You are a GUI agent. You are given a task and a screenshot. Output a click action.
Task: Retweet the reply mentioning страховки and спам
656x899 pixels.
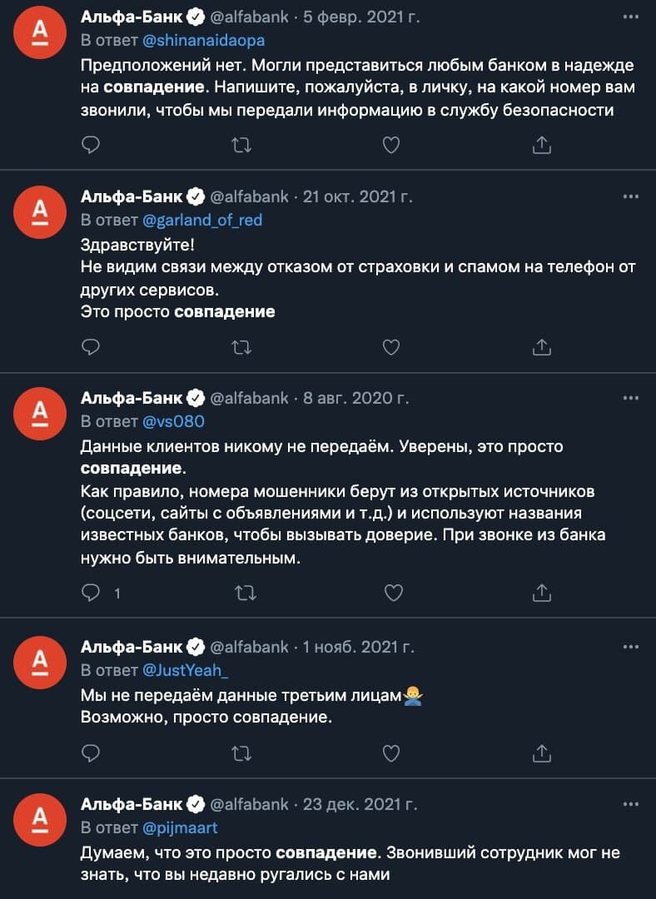(241, 345)
